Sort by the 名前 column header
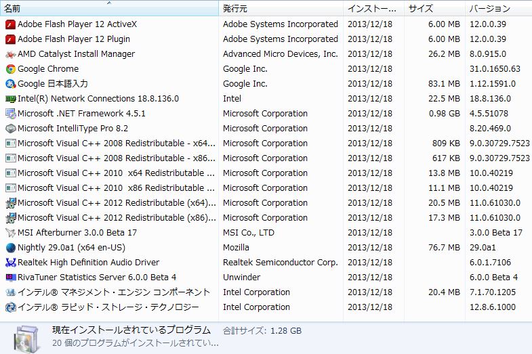Screen dimensions: 532x354 click(109, 9)
